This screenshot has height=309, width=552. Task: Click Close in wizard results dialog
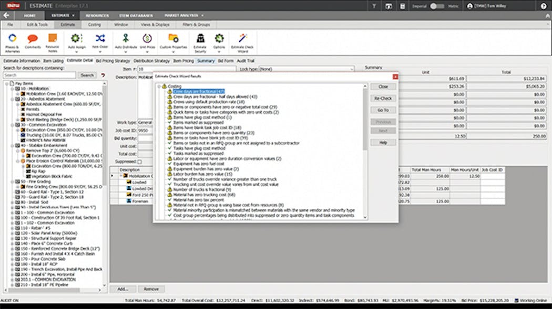383,87
